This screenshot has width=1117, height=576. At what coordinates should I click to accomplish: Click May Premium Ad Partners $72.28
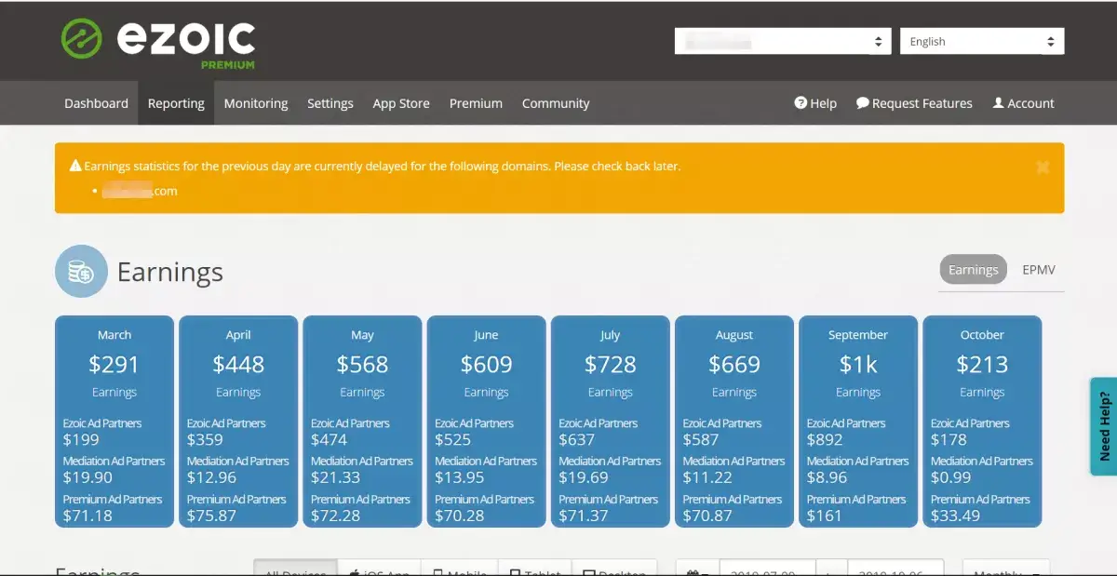[336, 516]
